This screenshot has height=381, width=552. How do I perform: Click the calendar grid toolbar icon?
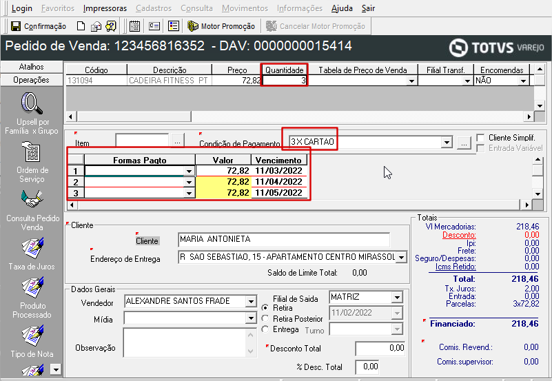134,26
